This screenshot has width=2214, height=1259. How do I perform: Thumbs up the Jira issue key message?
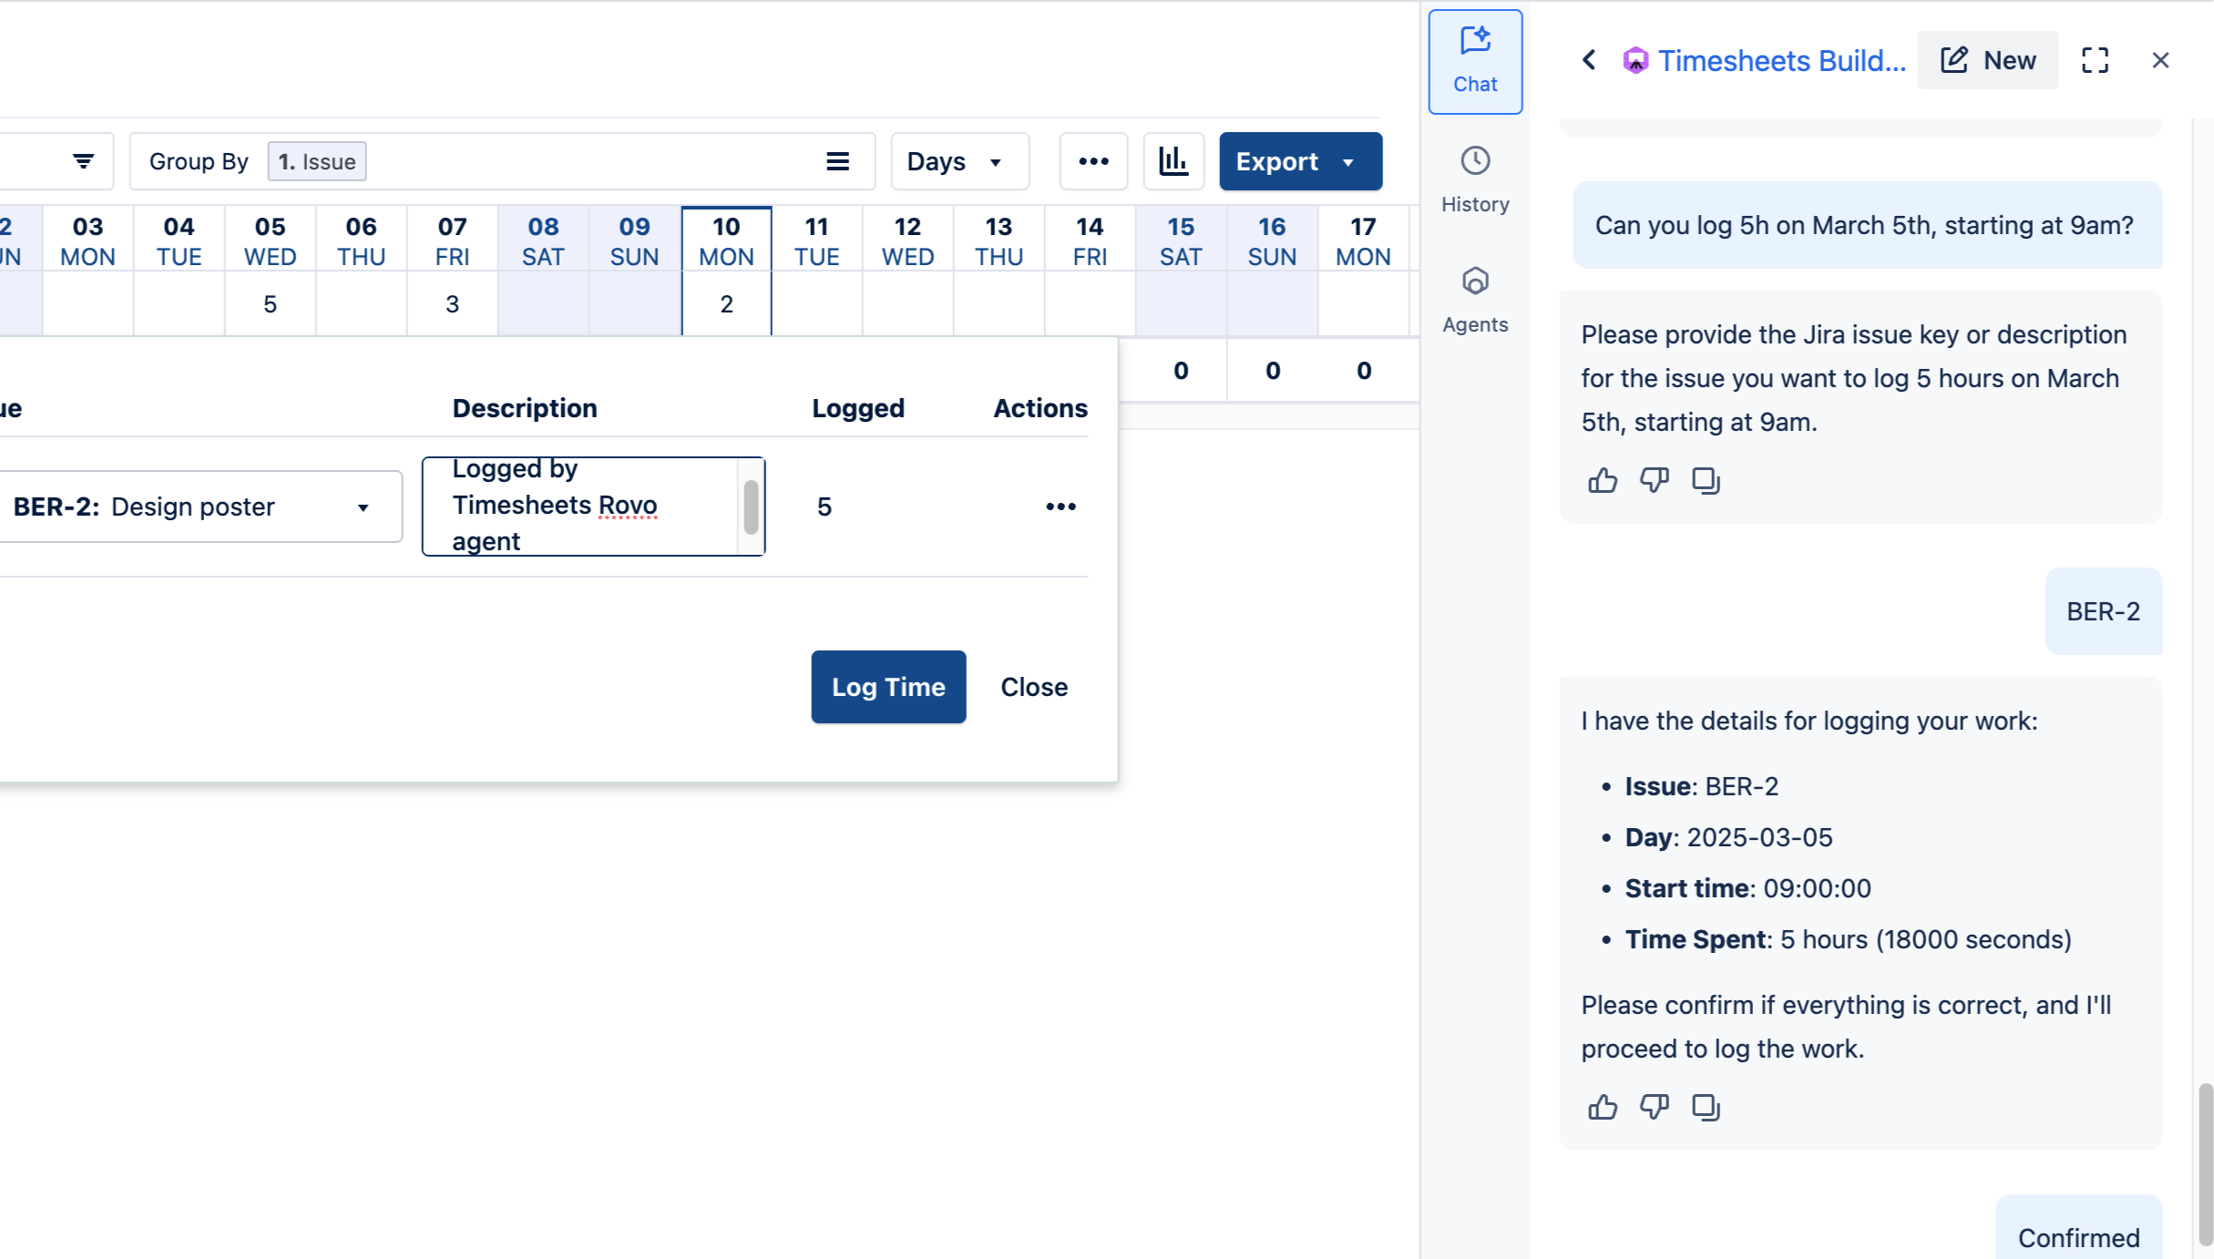1603,480
